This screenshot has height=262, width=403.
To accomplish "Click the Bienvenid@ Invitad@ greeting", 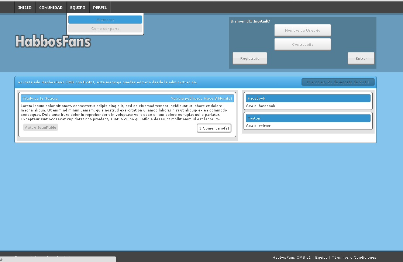I will click(x=250, y=21).
